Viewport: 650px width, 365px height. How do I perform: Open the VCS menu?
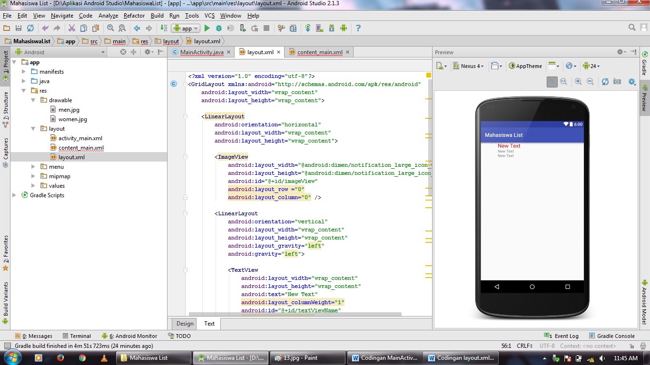(x=209, y=16)
